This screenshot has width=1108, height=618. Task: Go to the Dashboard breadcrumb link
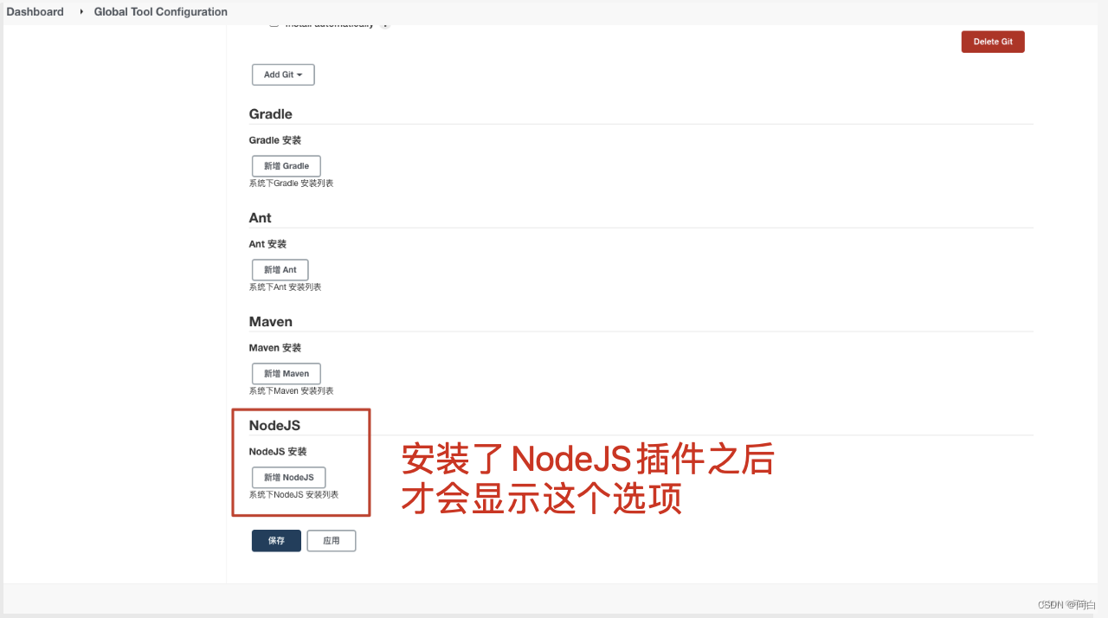tap(35, 11)
